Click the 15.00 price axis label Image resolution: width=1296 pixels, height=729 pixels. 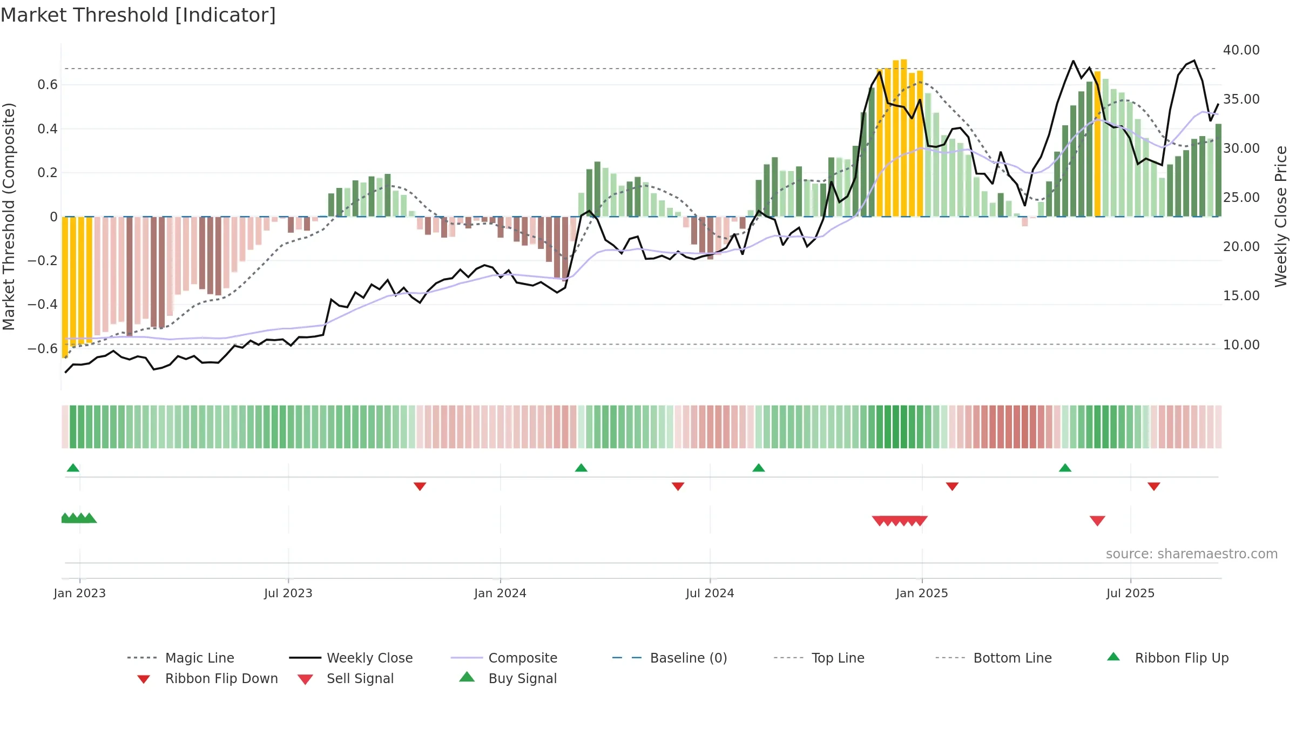[1241, 296]
